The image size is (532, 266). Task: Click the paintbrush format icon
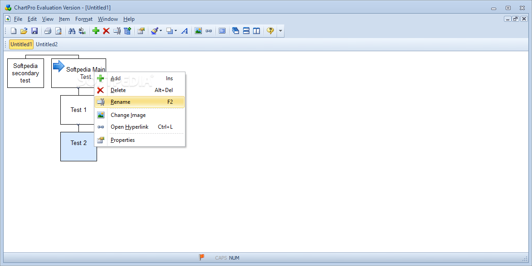[x=155, y=31]
